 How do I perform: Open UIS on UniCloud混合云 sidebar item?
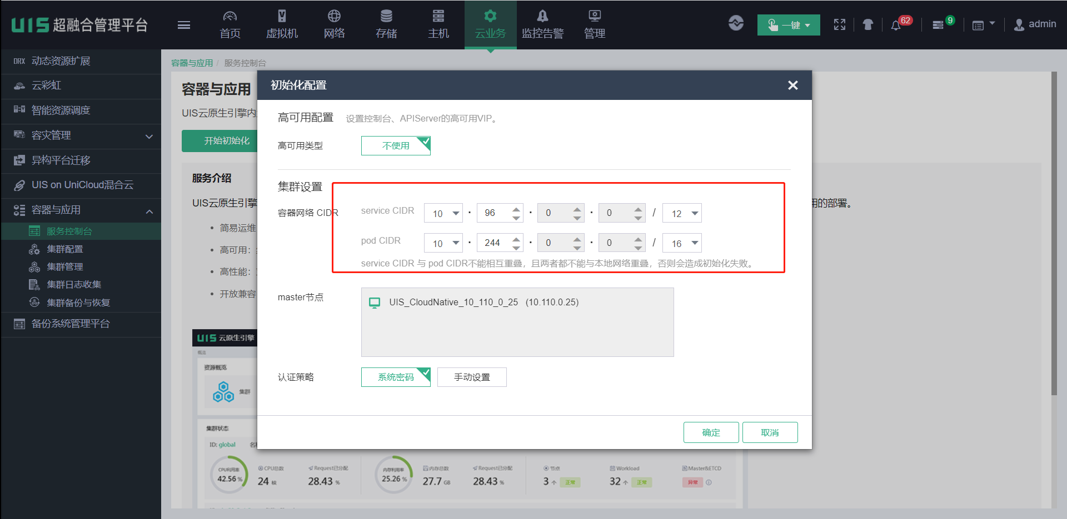81,185
